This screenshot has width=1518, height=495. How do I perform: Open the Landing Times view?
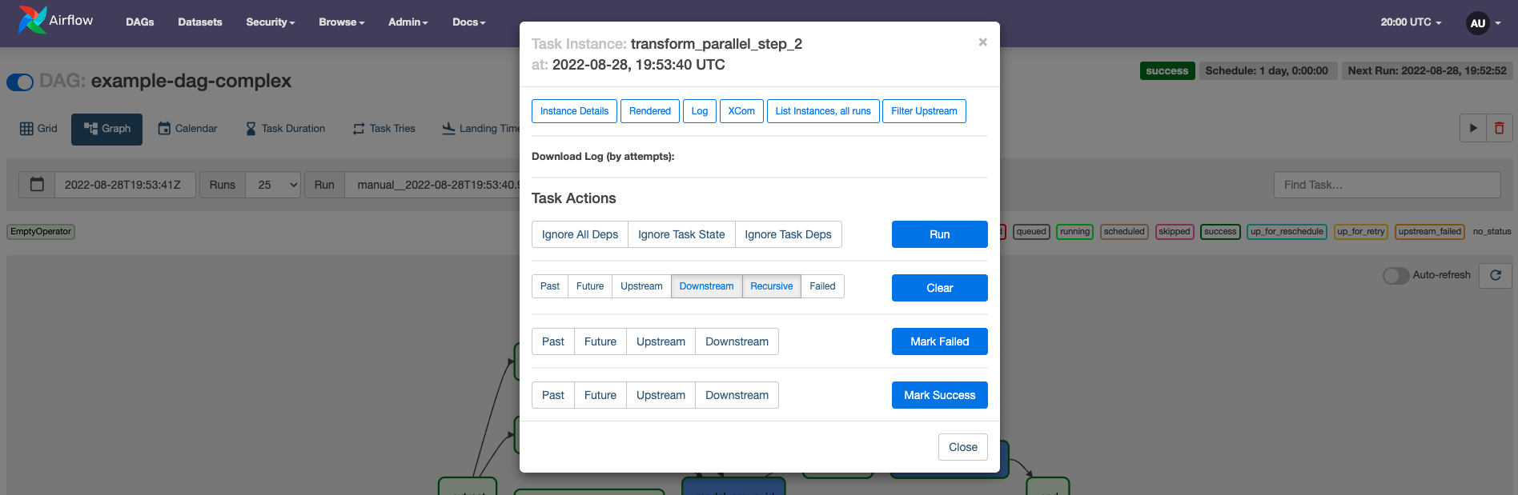480,129
